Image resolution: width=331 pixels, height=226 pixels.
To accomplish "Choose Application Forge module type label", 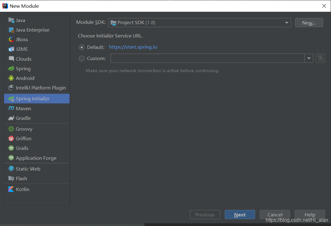I will click(36, 158).
